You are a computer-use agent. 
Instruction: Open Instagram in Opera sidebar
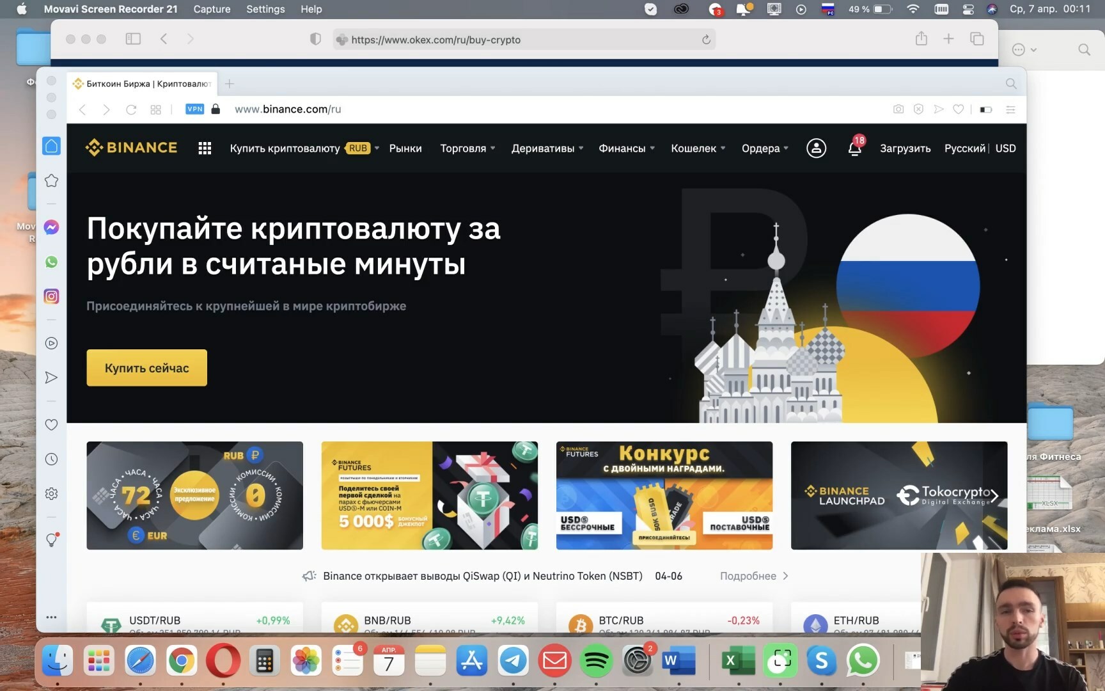click(x=52, y=296)
